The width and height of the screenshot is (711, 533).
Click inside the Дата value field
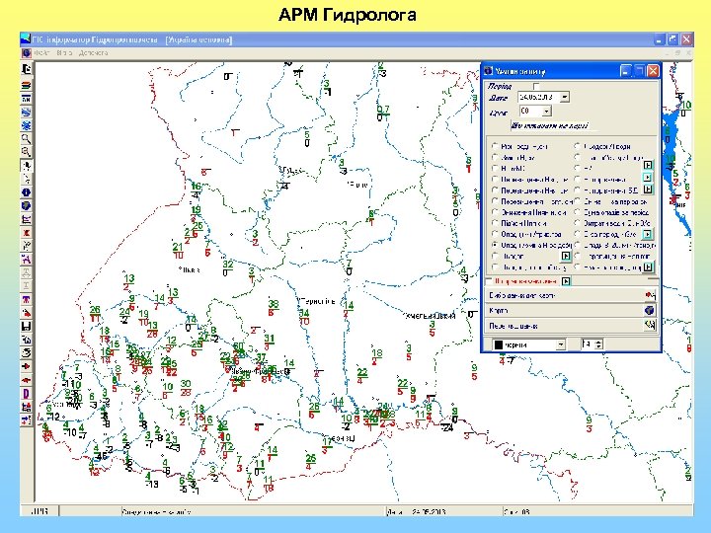pos(538,97)
